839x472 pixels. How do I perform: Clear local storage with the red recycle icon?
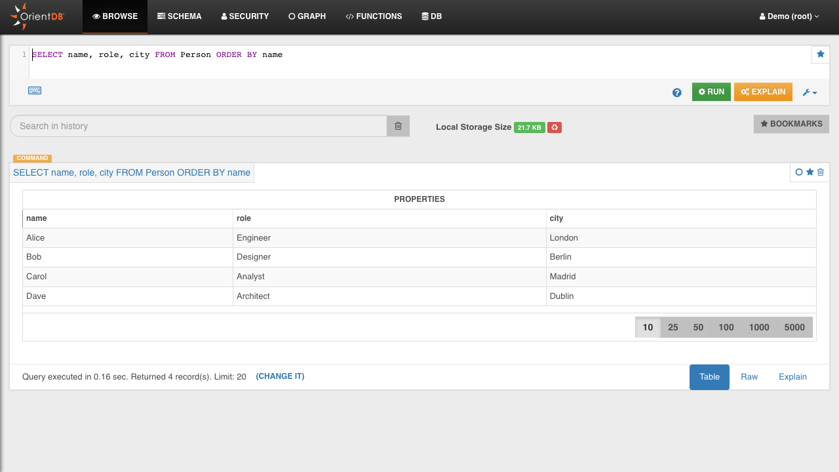click(555, 127)
